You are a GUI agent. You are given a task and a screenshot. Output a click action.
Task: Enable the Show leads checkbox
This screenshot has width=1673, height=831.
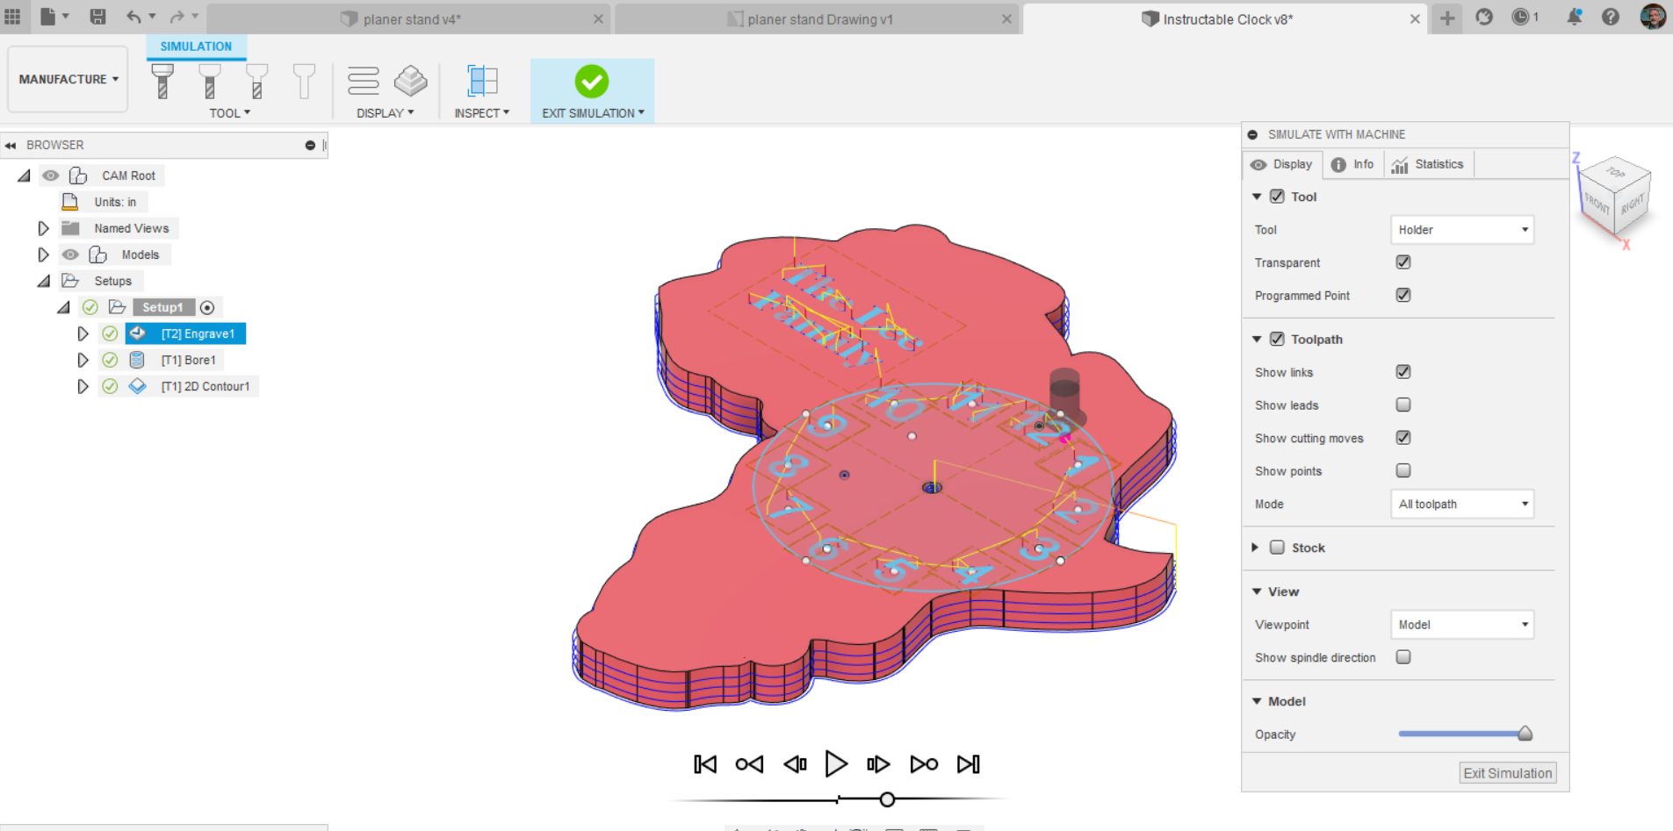pyautogui.click(x=1403, y=405)
